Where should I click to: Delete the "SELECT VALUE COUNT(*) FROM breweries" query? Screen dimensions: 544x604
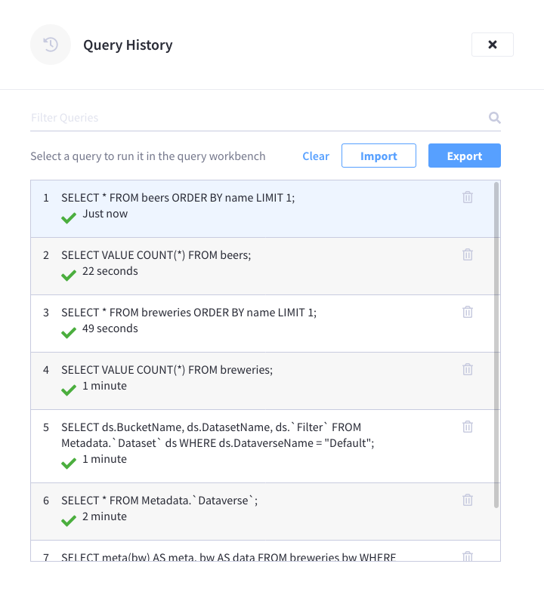467,369
